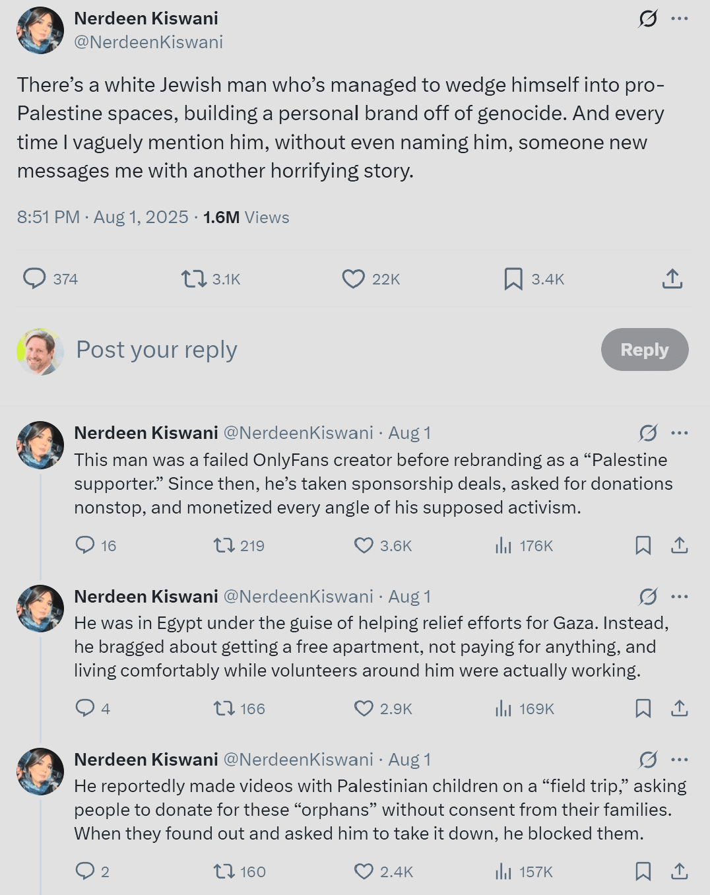Share the main post via upload icon
Image resolution: width=710 pixels, height=895 pixels.
pos(672,279)
